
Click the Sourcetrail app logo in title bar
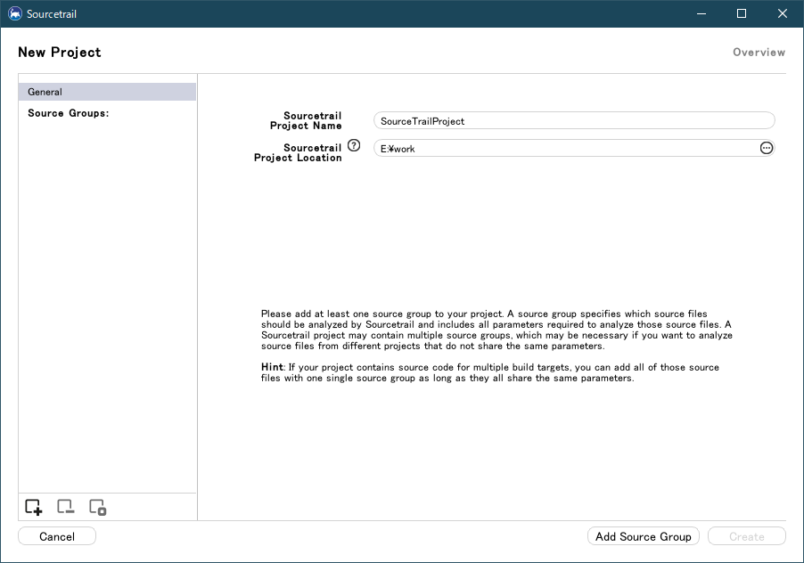click(x=15, y=14)
